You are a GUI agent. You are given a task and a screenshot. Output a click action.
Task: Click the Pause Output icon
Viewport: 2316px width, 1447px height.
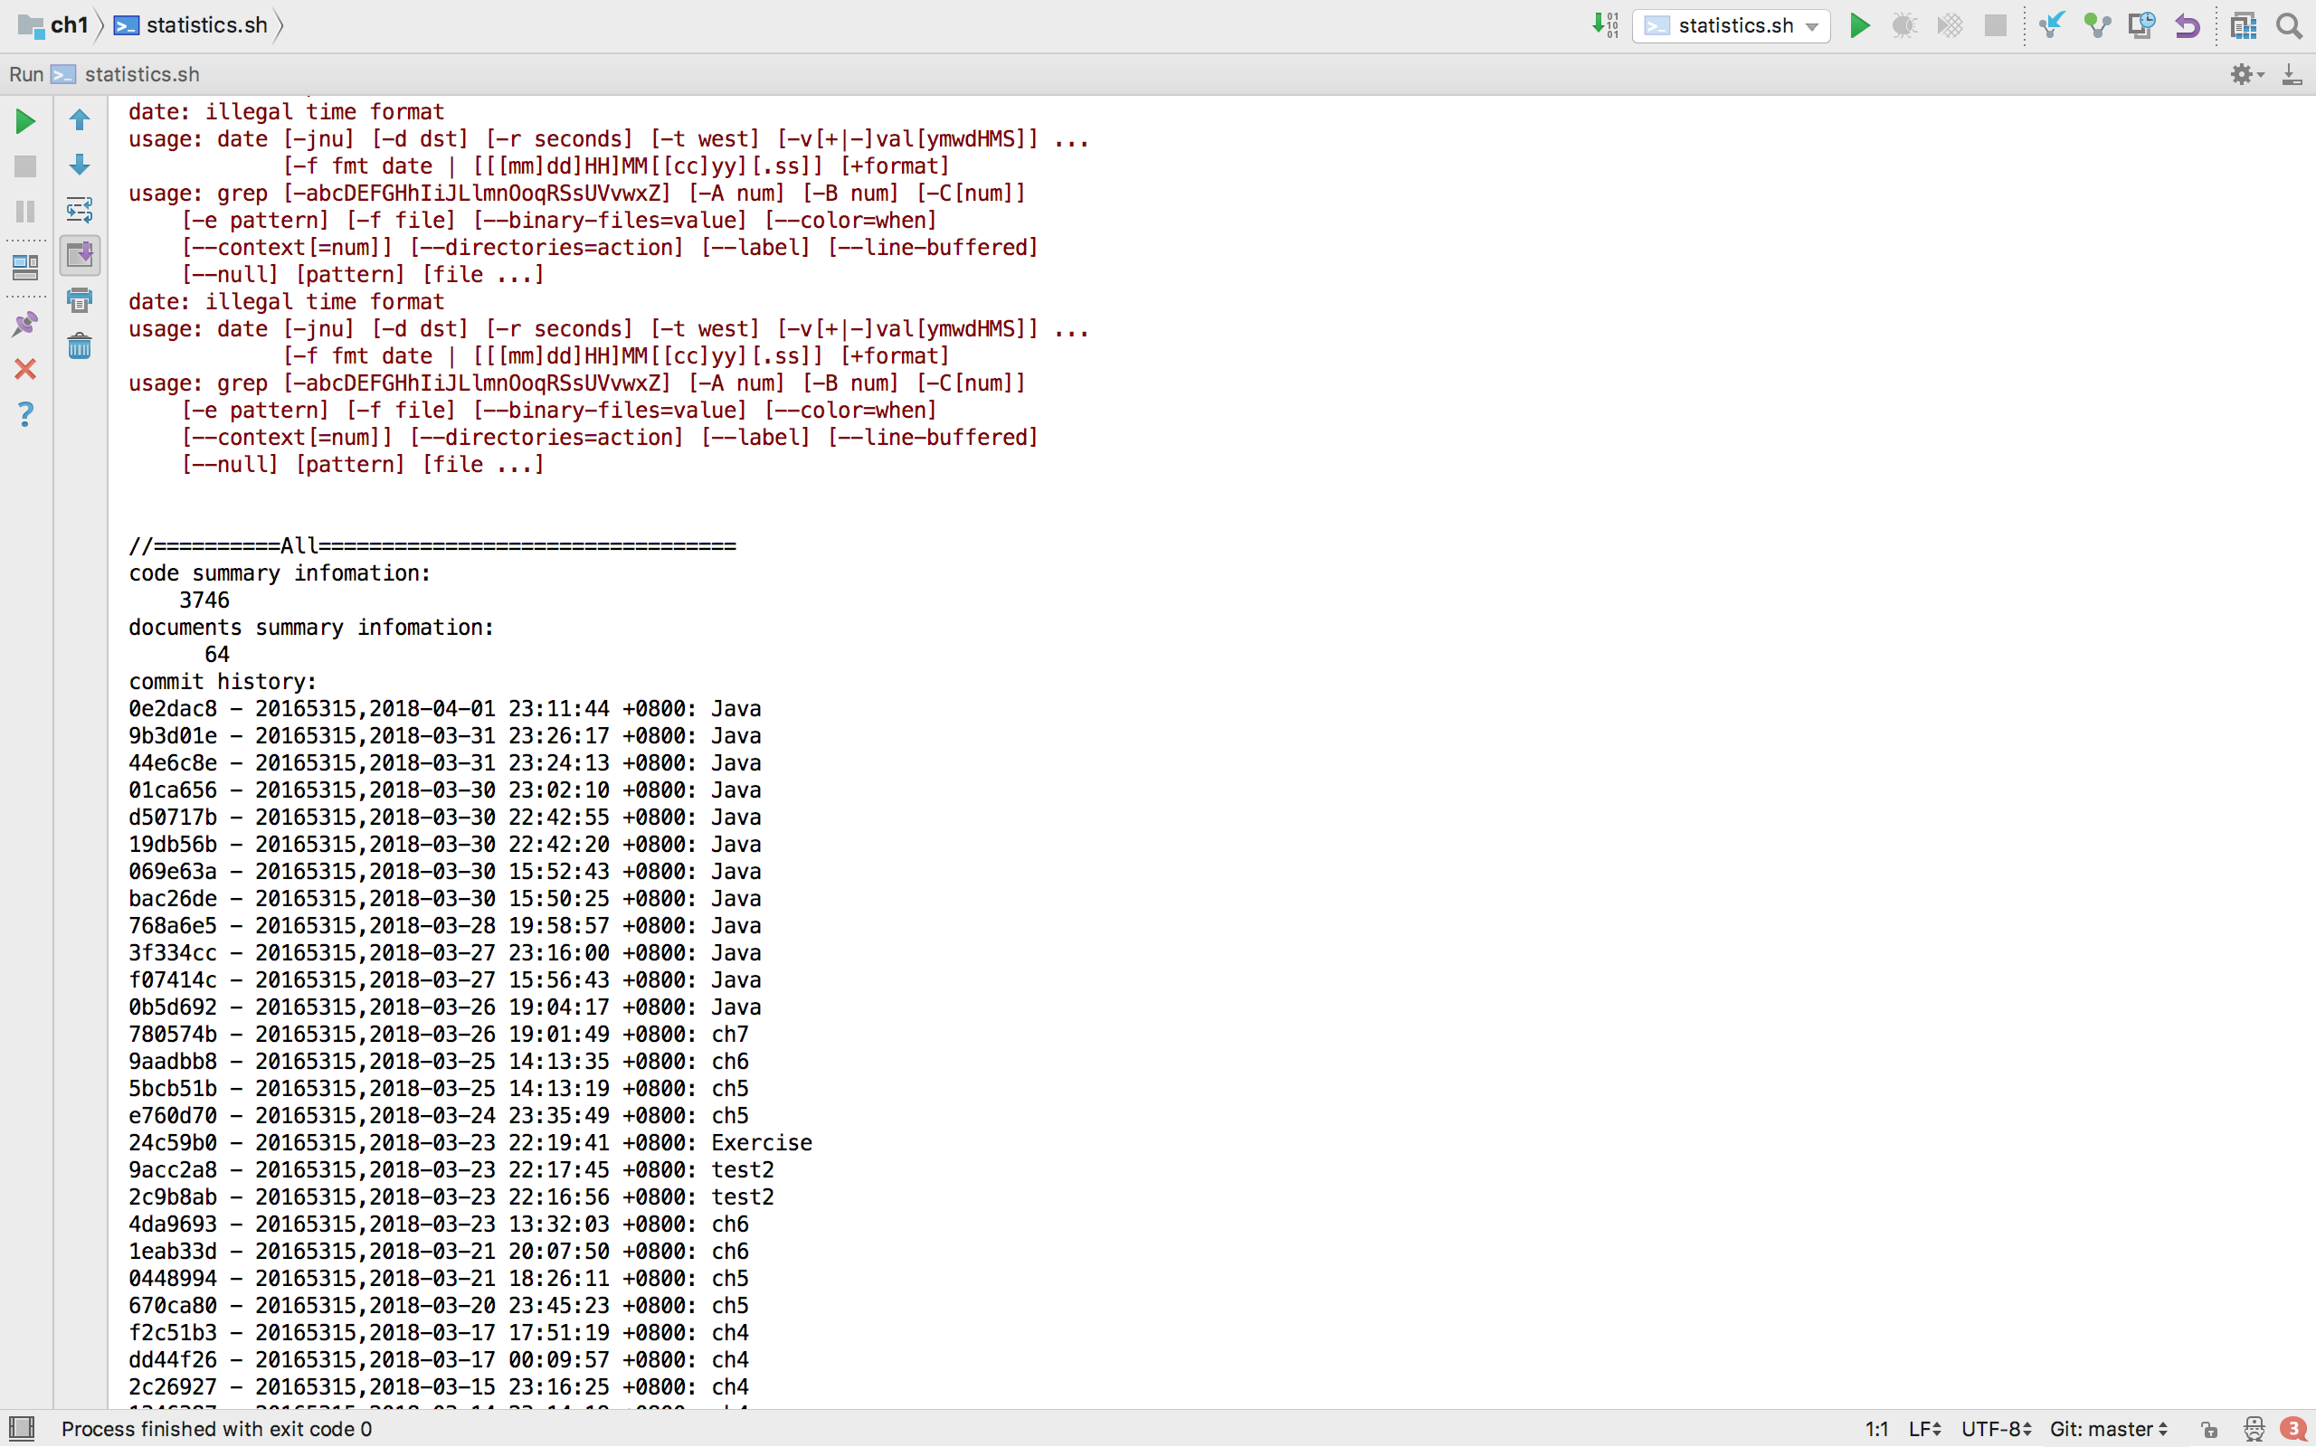[26, 212]
